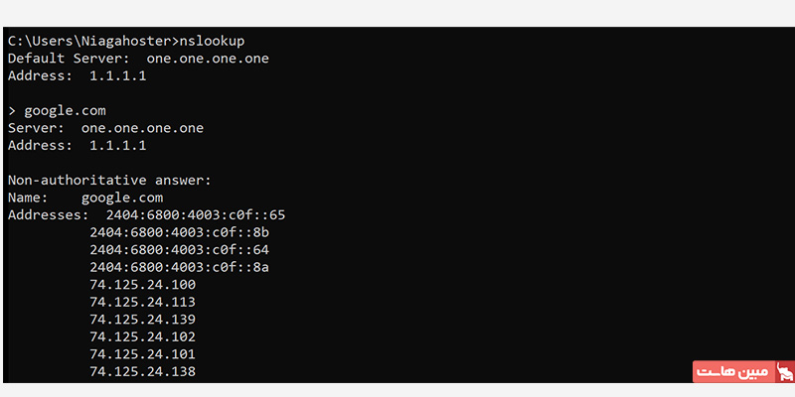Image resolution: width=795 pixels, height=397 pixels.
Task: Select the IPv6 address ending in ::8b
Action: click(x=180, y=232)
